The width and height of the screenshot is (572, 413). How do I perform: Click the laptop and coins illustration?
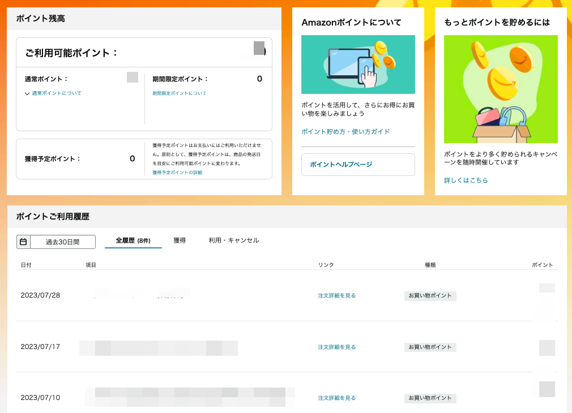[358, 64]
